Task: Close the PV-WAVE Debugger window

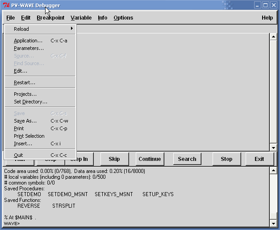Action: (274, 5)
